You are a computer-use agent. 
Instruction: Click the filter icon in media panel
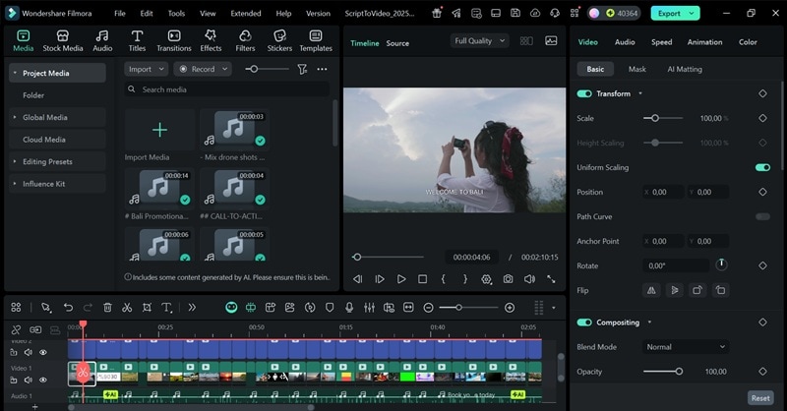pyautogui.click(x=302, y=69)
